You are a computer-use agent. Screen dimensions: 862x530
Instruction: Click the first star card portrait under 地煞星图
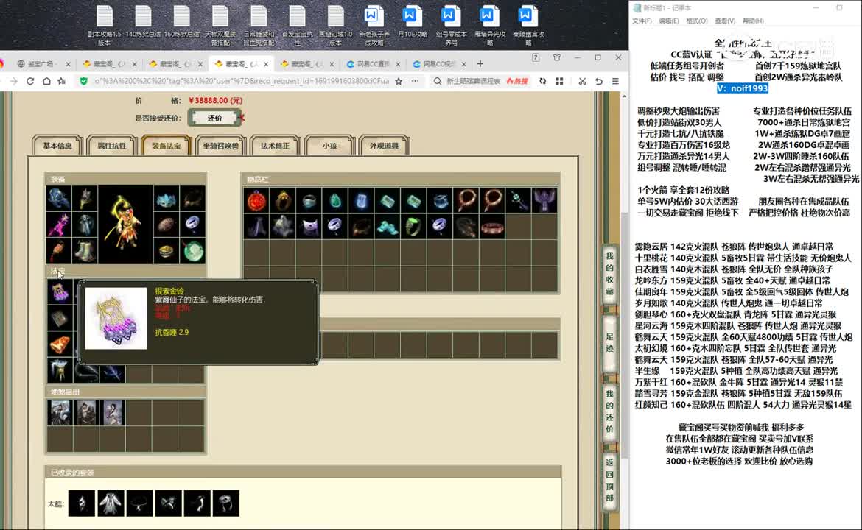60,413
